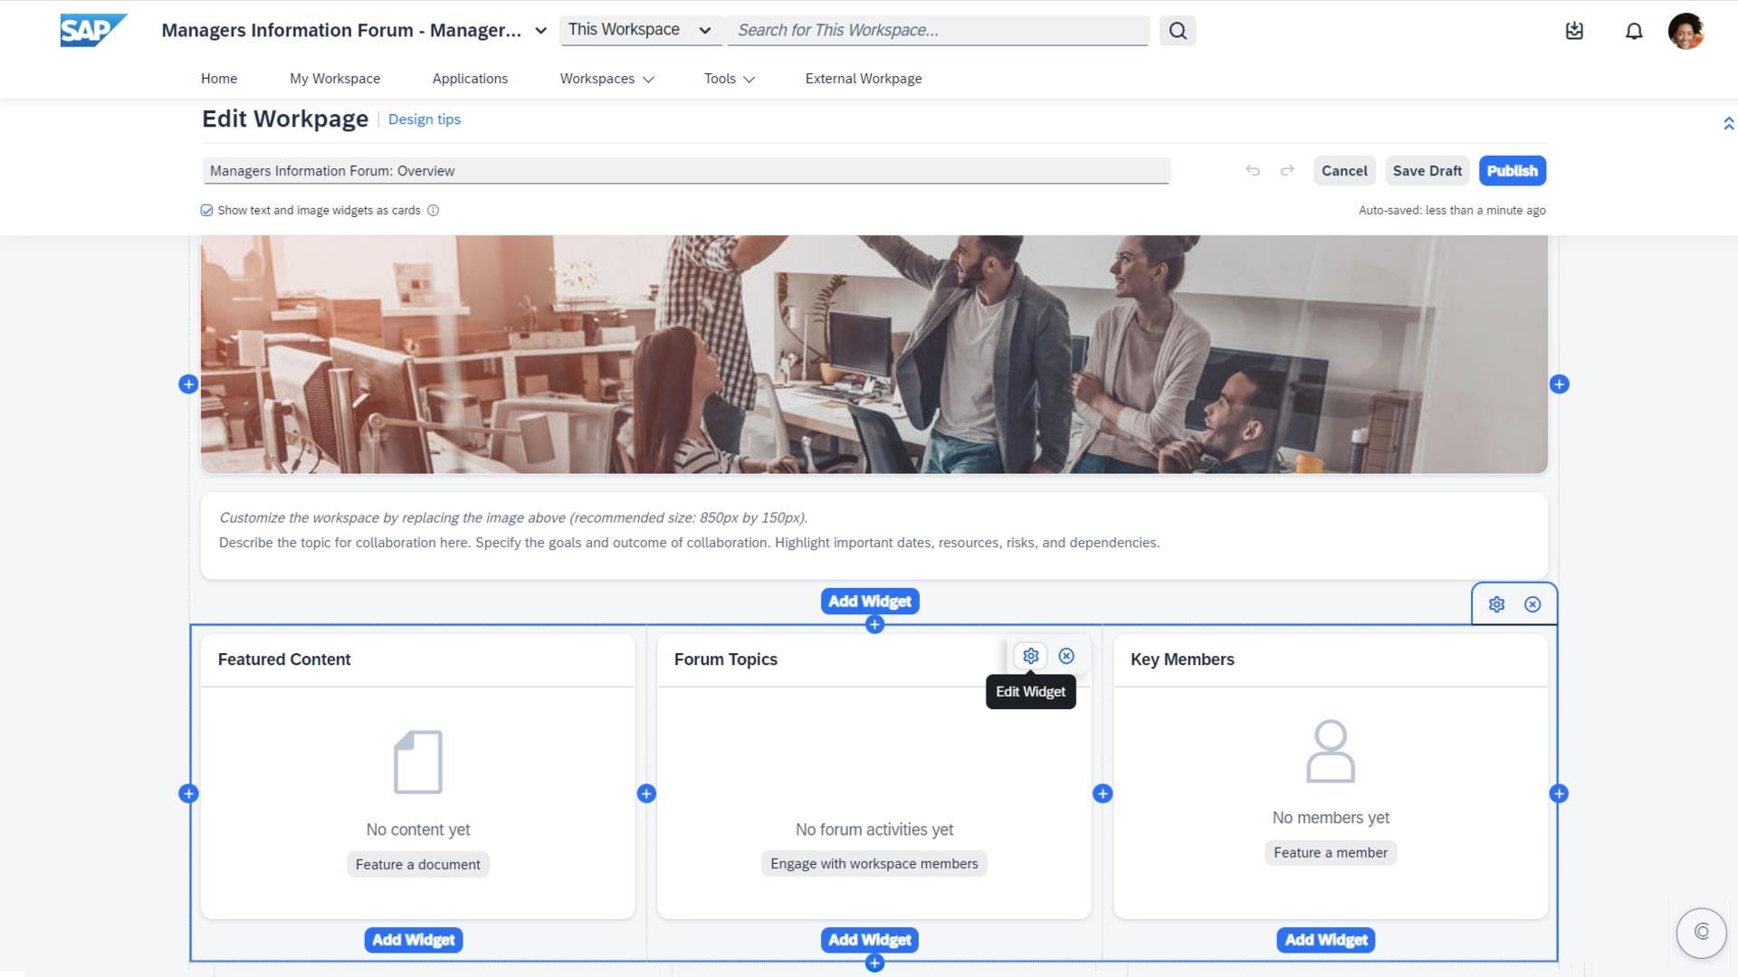Open the Design tips link

tap(424, 119)
